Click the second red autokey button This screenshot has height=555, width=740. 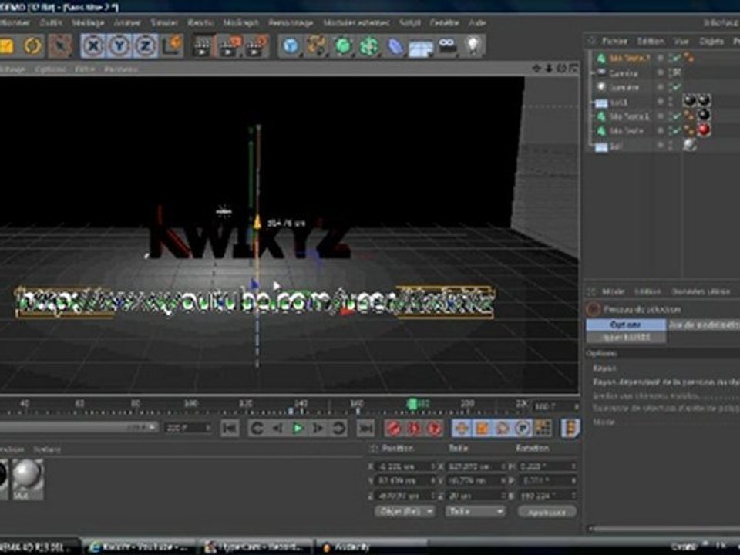click(x=414, y=429)
